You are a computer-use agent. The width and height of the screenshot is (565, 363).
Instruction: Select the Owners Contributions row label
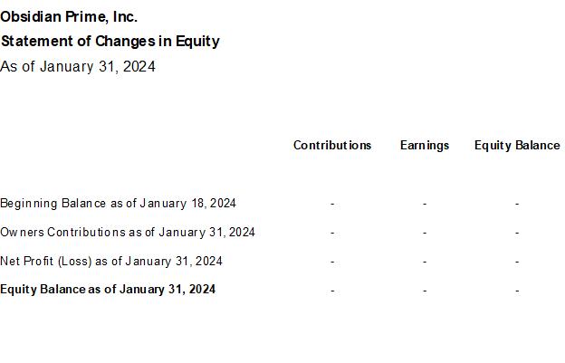[128, 232]
